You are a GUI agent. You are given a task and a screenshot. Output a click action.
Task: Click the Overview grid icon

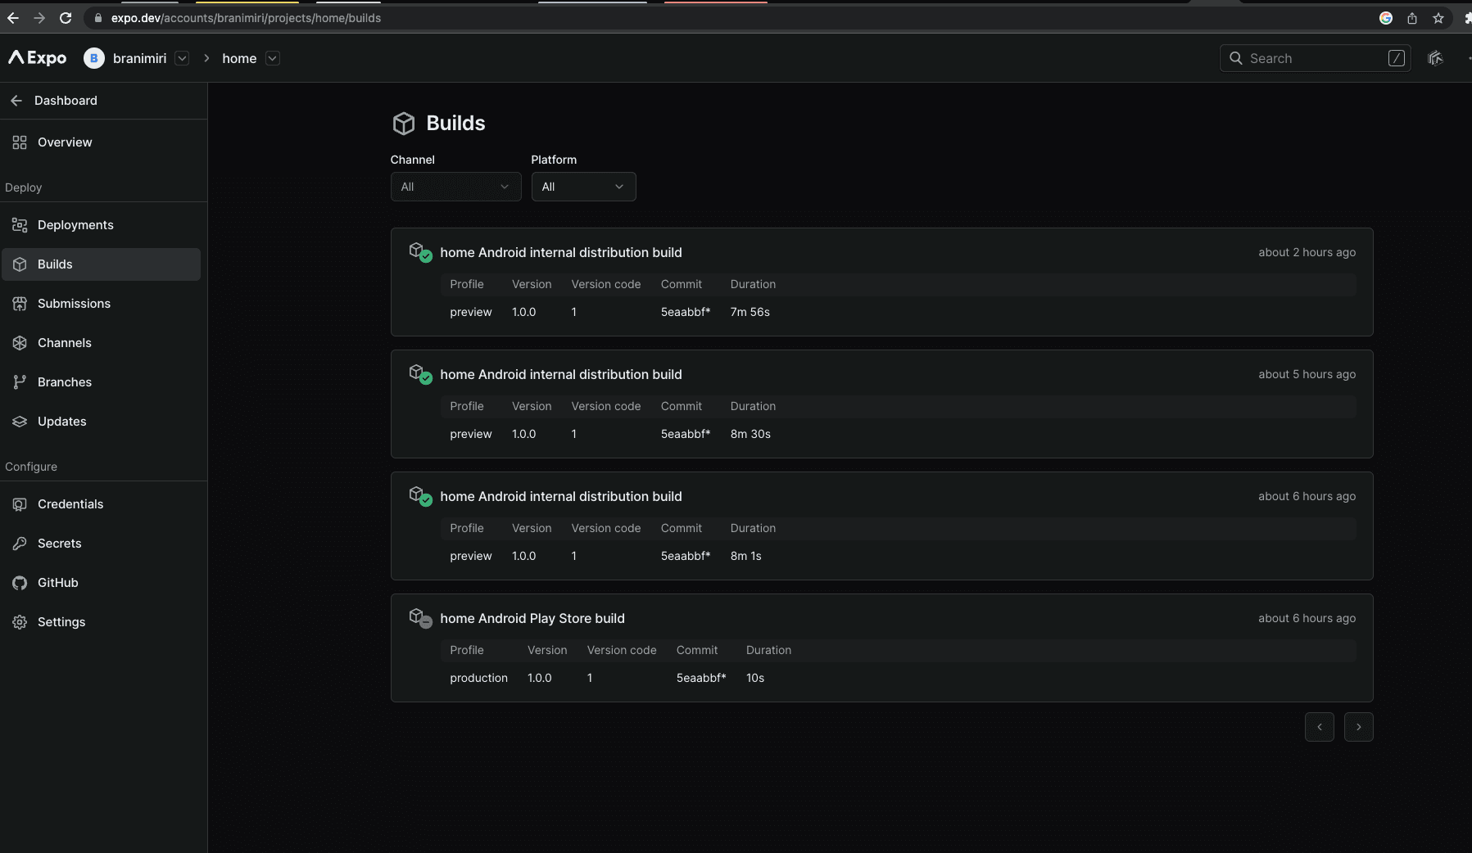click(x=20, y=142)
